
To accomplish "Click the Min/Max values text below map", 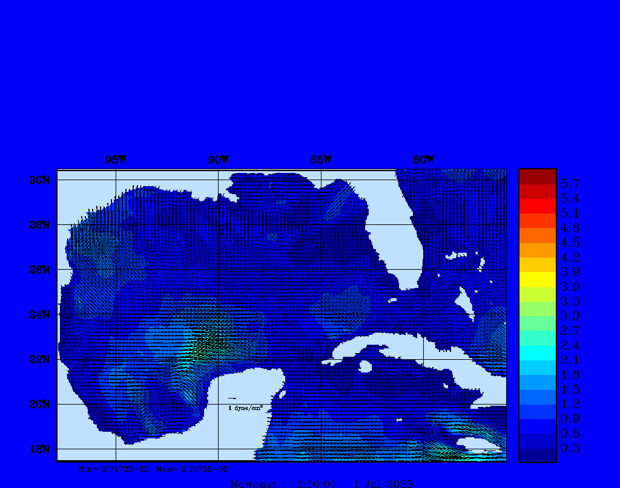I will tap(153, 469).
